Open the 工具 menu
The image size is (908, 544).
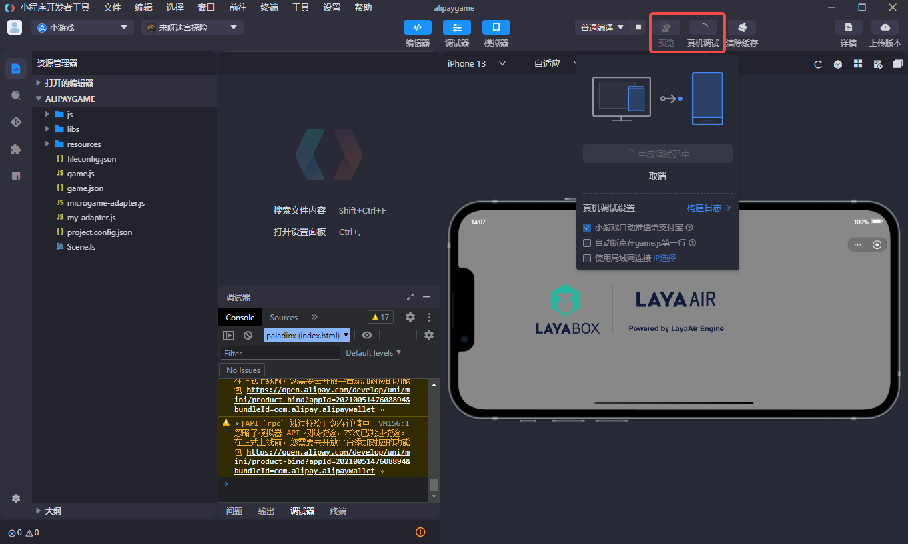pos(300,8)
